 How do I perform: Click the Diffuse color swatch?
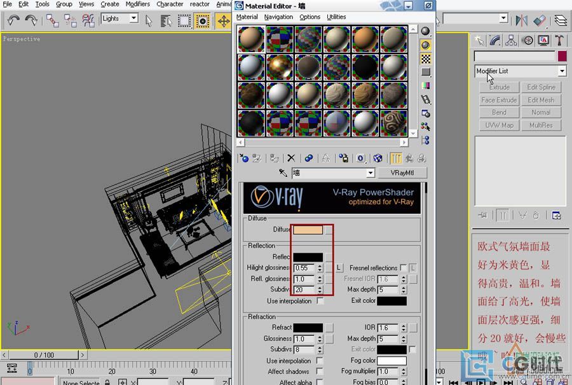coord(308,230)
